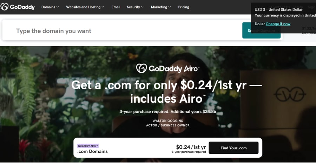Click the GoDaddy Airo heart logo icon
The width and height of the screenshot is (316, 165).
pyautogui.click(x=141, y=68)
